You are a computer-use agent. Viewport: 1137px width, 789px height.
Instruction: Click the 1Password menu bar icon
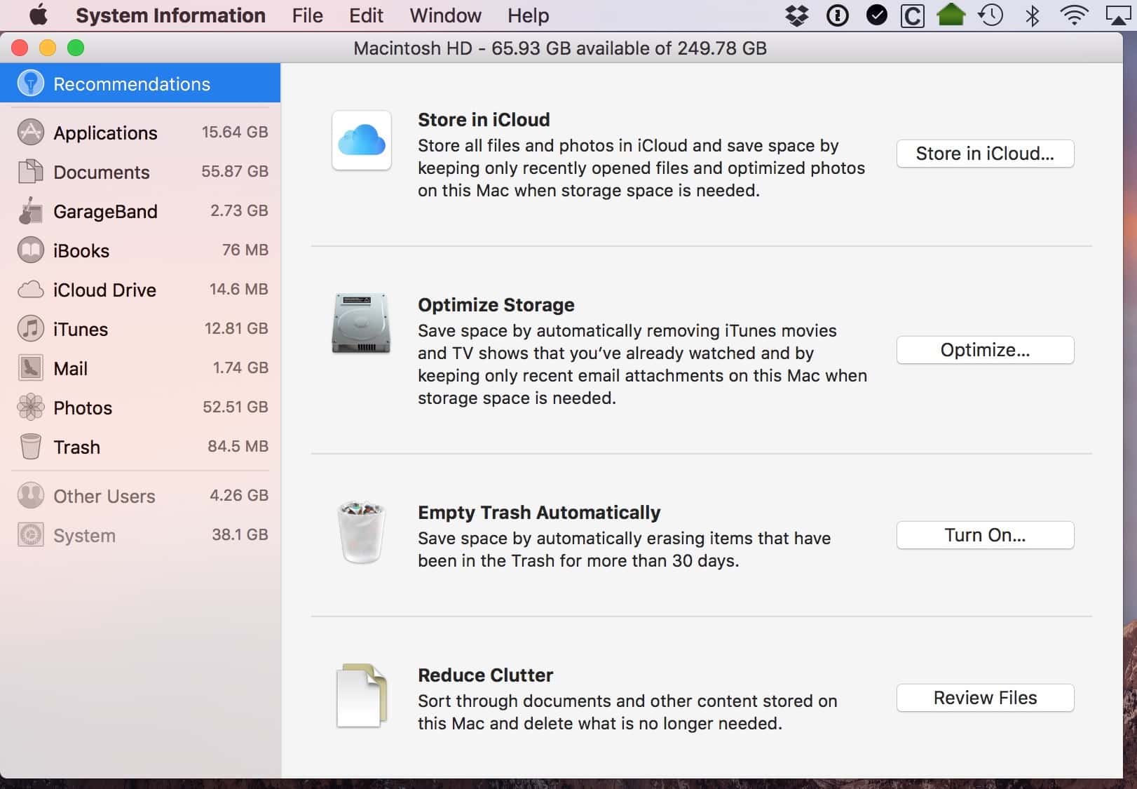[x=837, y=15]
